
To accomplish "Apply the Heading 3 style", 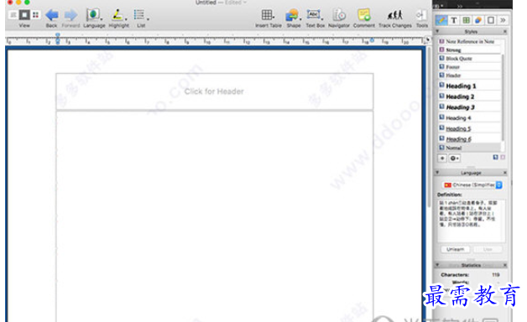I will coord(469,107).
